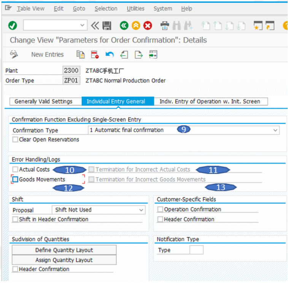Enable Shift in Header Confirmation checkbox

pyautogui.click(x=15, y=219)
